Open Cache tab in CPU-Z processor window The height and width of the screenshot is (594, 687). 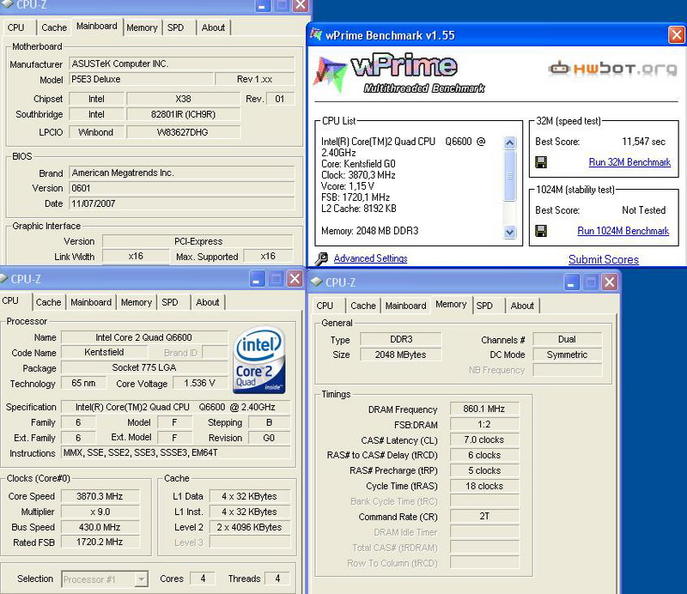(49, 302)
